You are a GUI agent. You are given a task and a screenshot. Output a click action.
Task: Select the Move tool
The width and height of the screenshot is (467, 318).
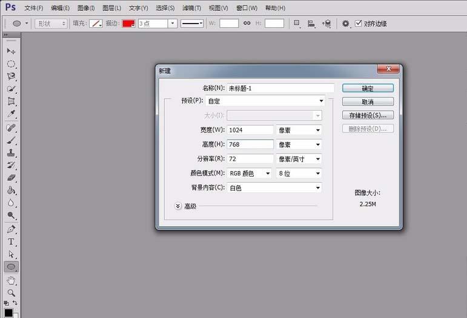(x=11, y=51)
